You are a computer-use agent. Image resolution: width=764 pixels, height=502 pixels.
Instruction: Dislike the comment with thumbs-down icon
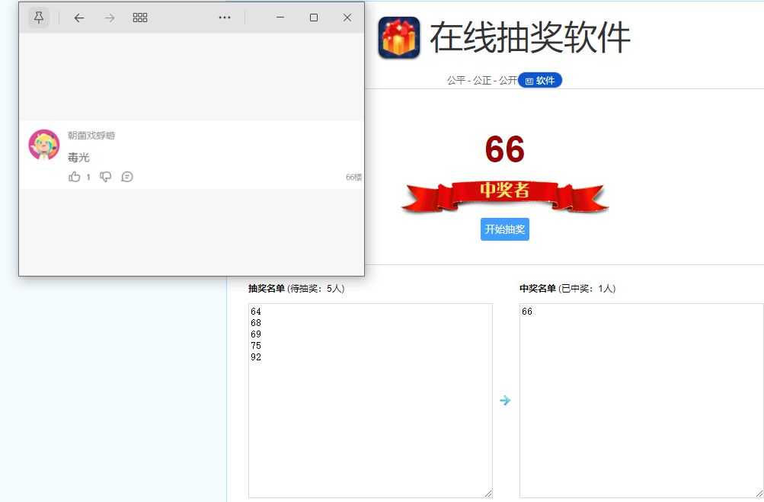click(x=106, y=177)
